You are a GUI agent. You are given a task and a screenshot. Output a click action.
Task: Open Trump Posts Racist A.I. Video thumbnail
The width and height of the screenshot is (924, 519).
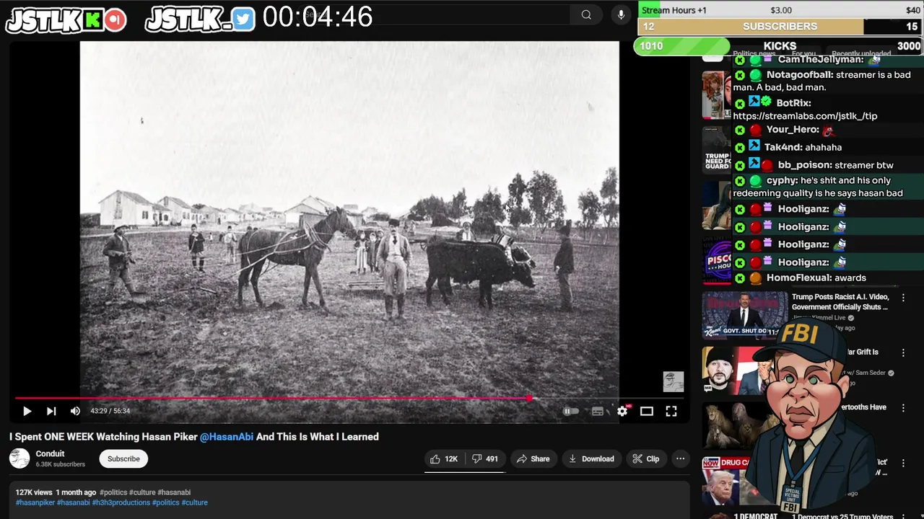click(744, 315)
